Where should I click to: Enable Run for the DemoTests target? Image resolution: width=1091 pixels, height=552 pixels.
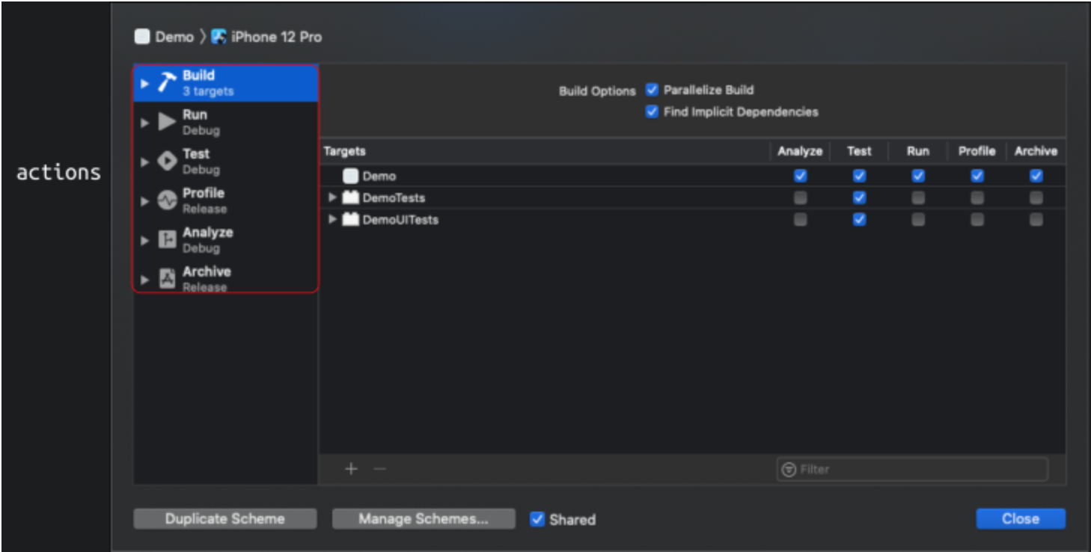point(918,198)
